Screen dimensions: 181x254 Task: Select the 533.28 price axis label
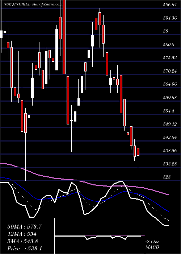(169, 164)
